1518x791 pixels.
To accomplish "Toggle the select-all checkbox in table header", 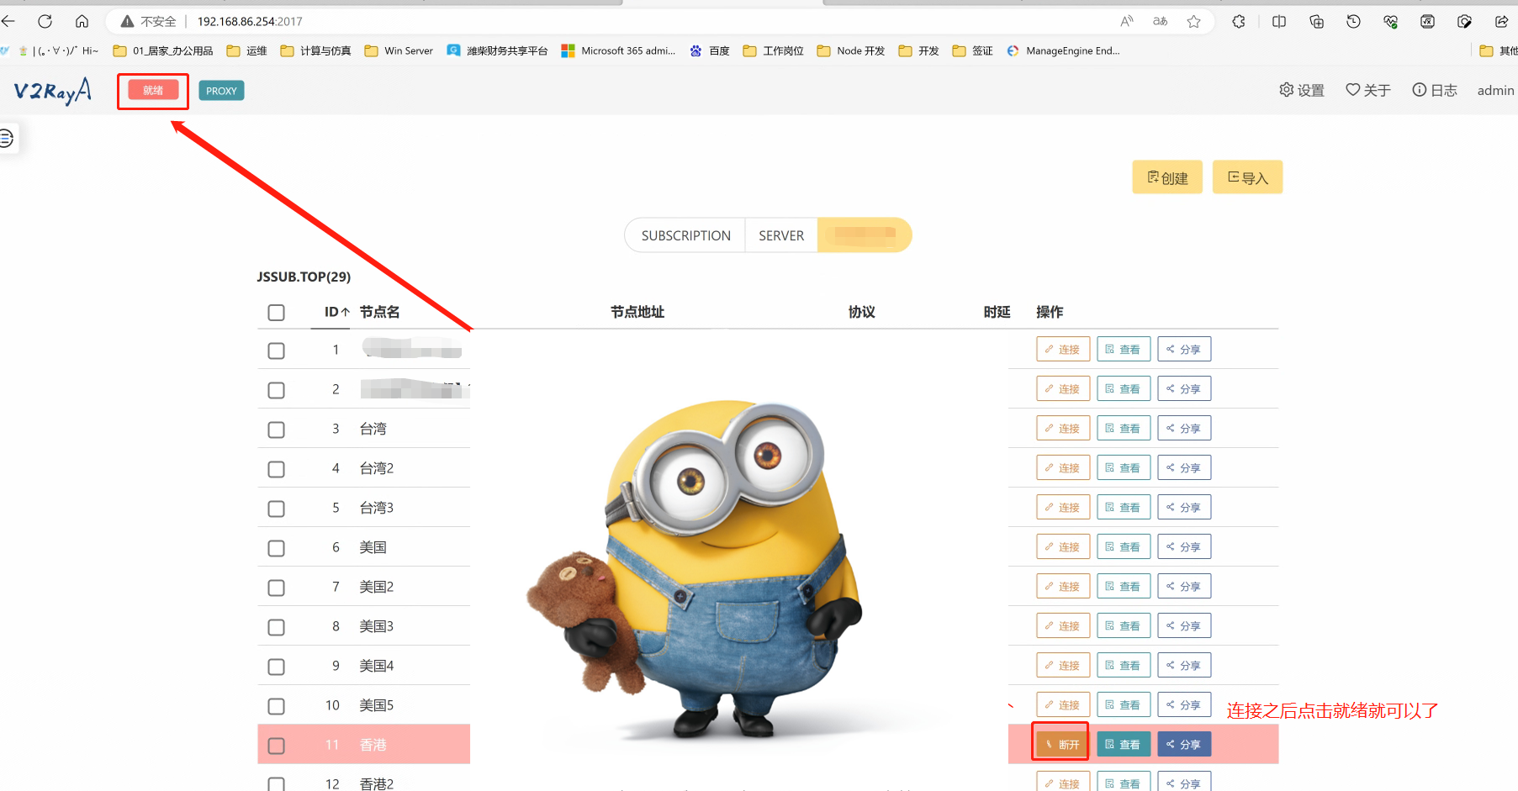I will (276, 313).
